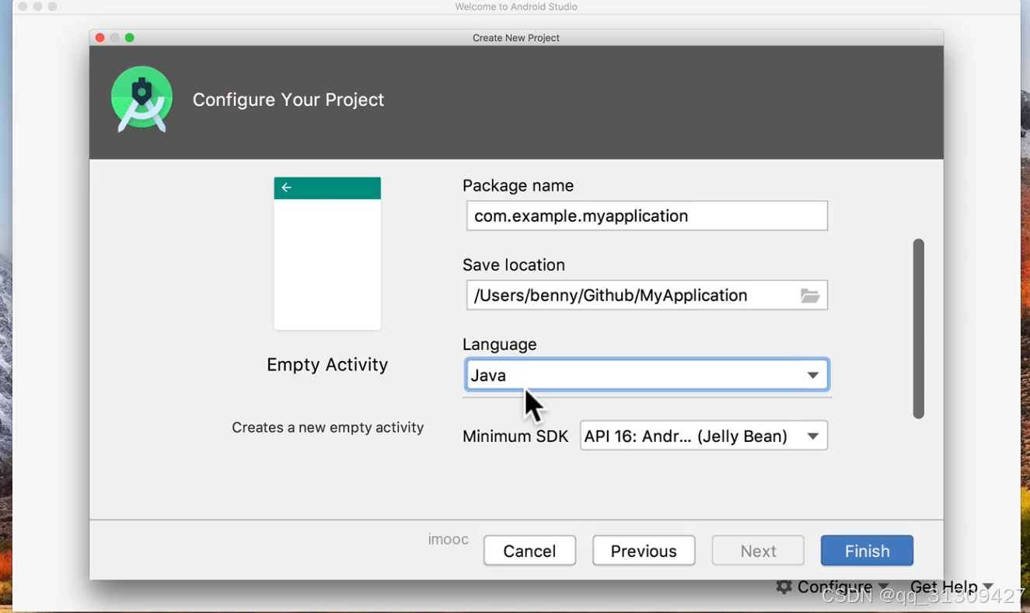1030x613 pixels.
Task: Click the Welcome to Android Studio title bar
Action: [515, 7]
